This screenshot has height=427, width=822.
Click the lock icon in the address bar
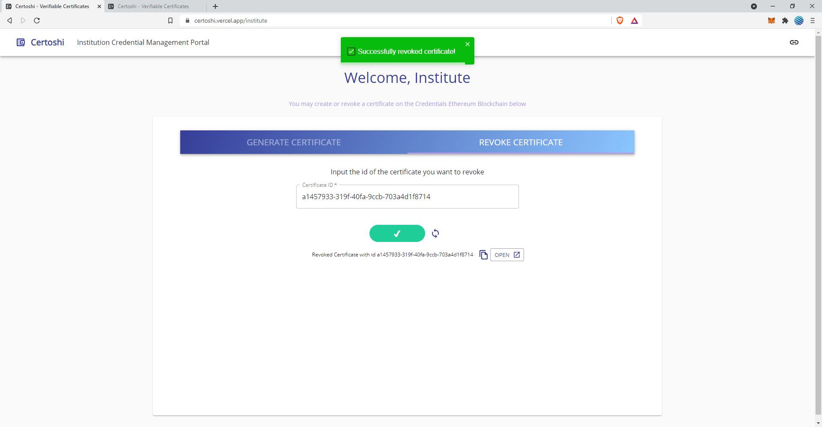pos(188,21)
